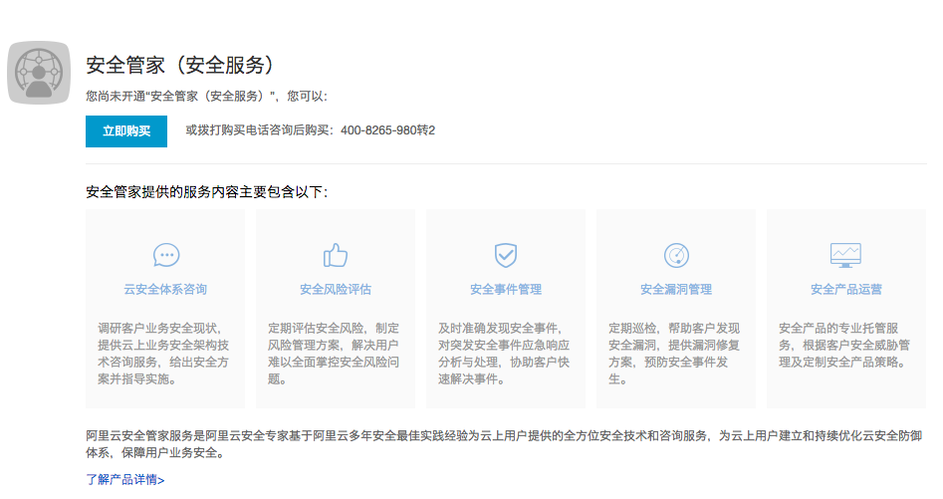Click the description starting 调研客户业务安全现状
Viewport: 943px width, 499px height.
tap(163, 354)
